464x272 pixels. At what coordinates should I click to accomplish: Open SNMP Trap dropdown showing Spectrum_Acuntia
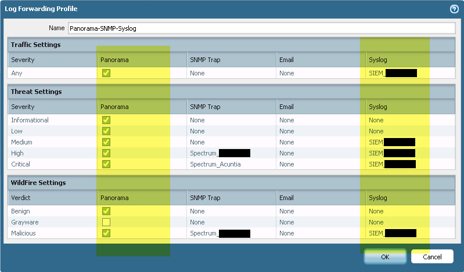point(231,164)
